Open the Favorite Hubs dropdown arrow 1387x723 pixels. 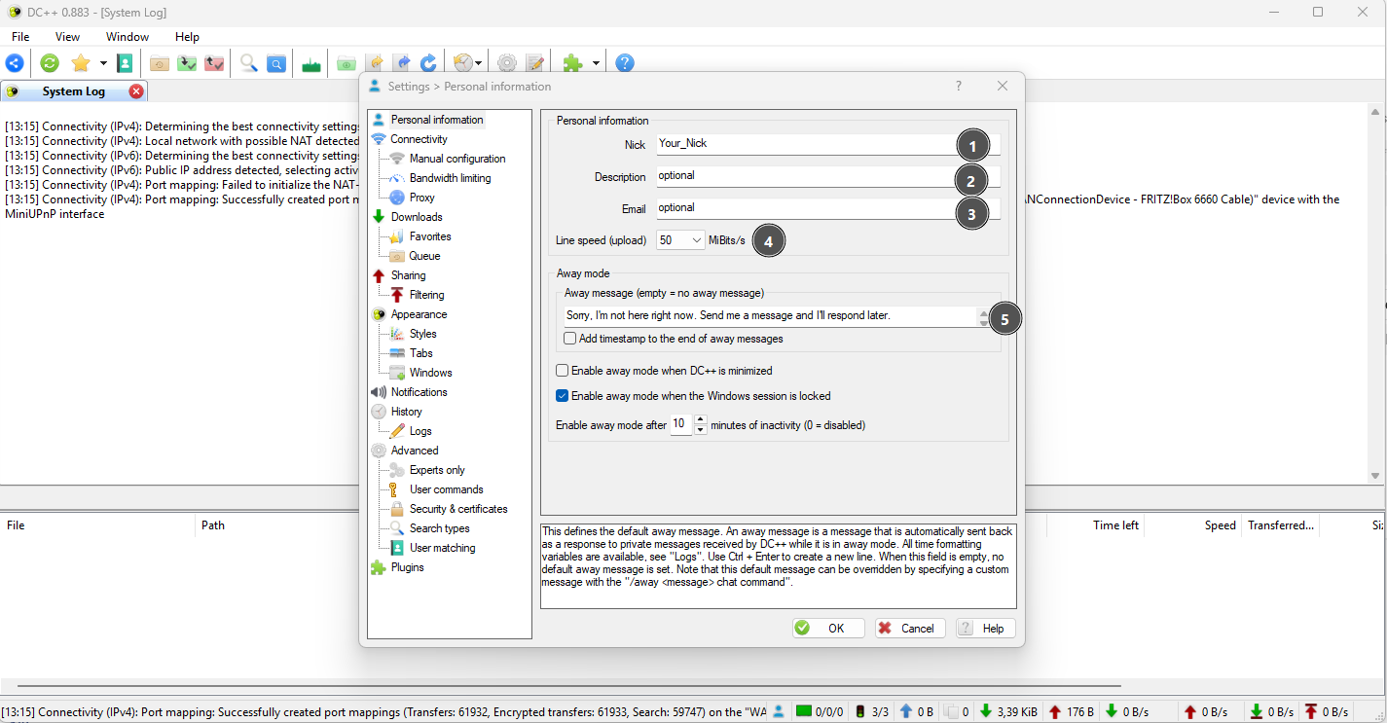tap(103, 63)
